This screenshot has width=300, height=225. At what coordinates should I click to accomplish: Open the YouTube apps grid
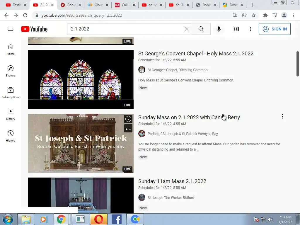pyautogui.click(x=236, y=29)
